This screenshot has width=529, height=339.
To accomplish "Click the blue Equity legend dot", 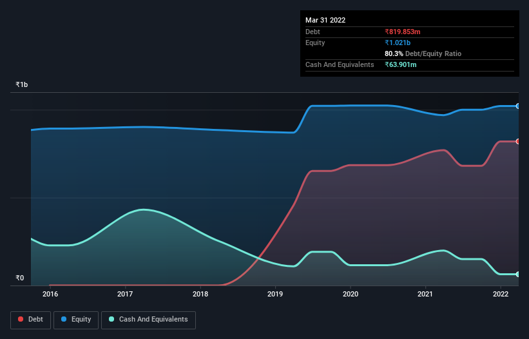I will click(x=64, y=319).
